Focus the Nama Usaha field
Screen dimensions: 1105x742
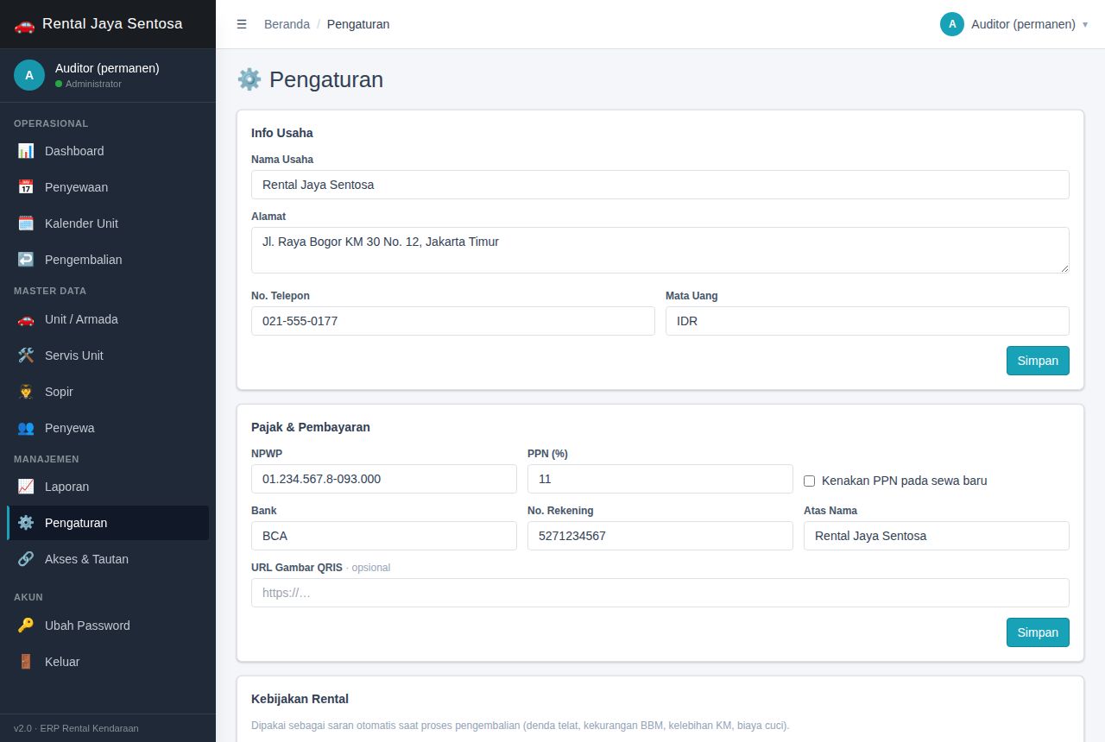coord(660,185)
